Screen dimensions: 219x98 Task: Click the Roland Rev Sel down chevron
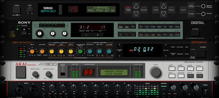tap(166, 56)
